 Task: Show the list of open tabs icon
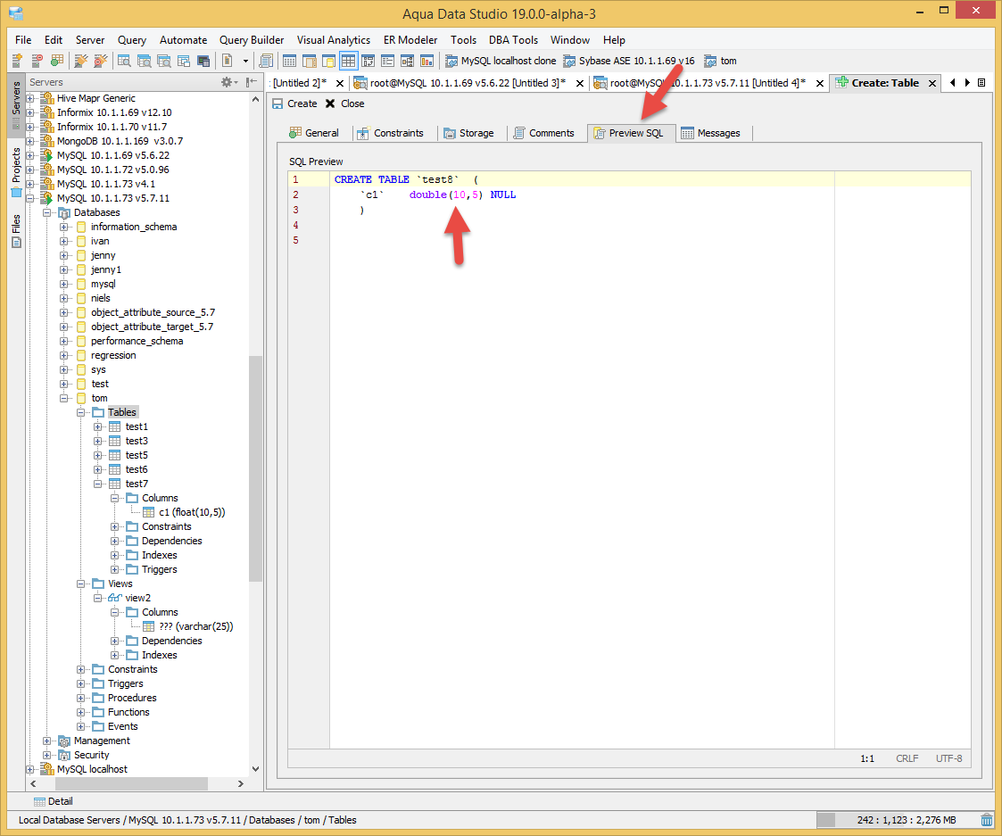(x=981, y=82)
